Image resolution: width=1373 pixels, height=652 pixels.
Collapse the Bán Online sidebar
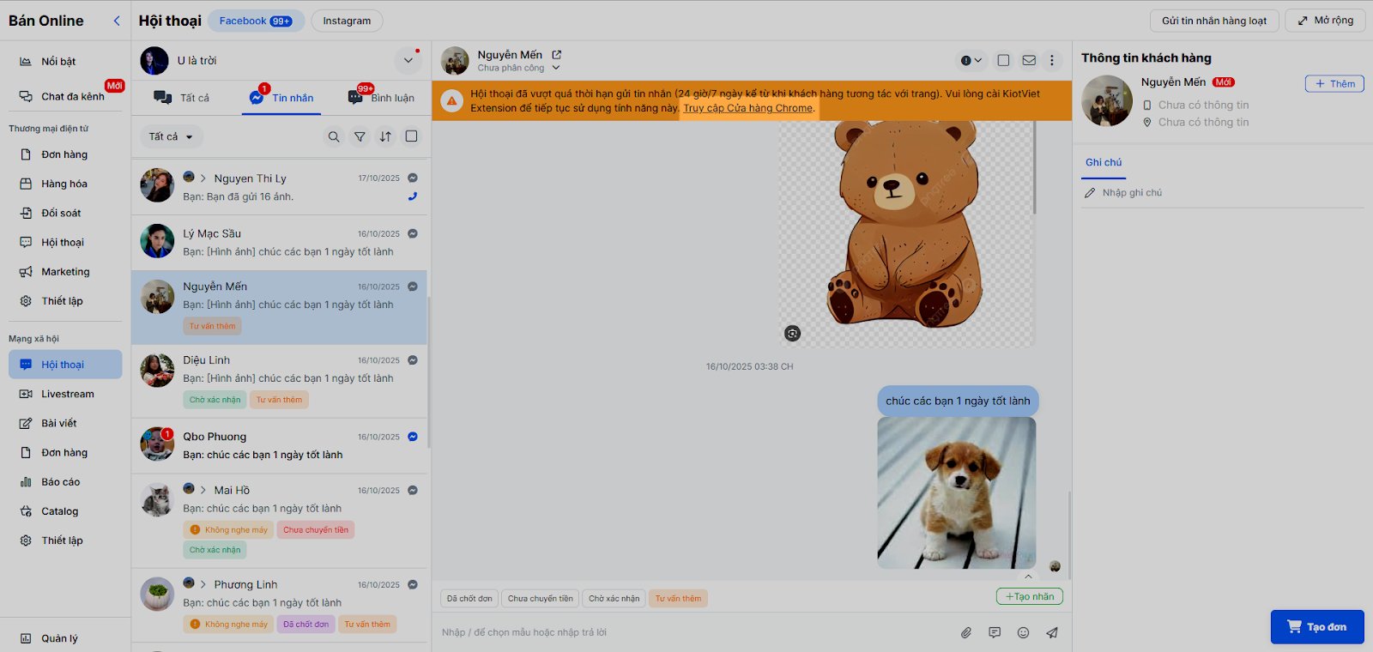pyautogui.click(x=117, y=21)
